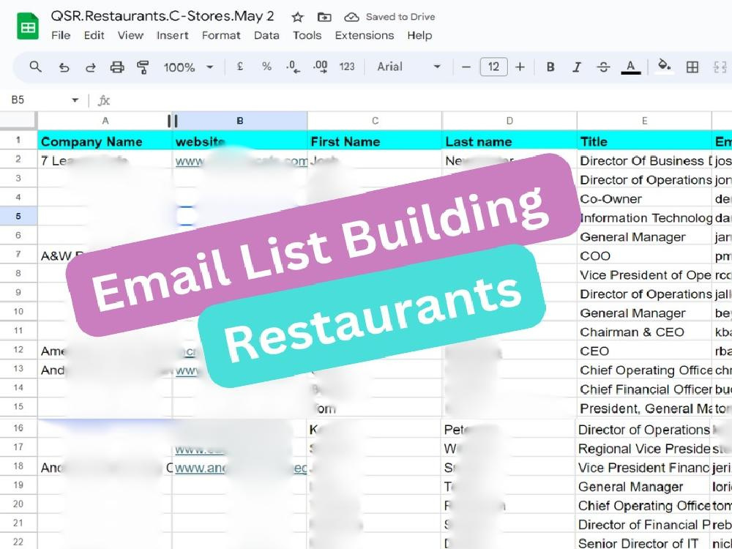
Task: Open the website link in row 18
Action: click(x=241, y=468)
